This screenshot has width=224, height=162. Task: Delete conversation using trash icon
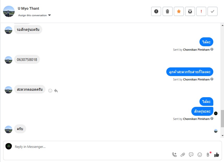(168, 11)
